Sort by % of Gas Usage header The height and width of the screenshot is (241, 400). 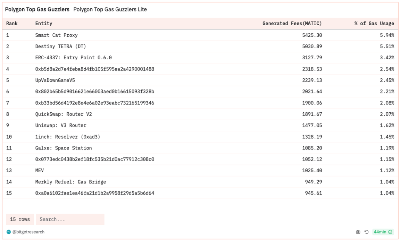pos(374,24)
